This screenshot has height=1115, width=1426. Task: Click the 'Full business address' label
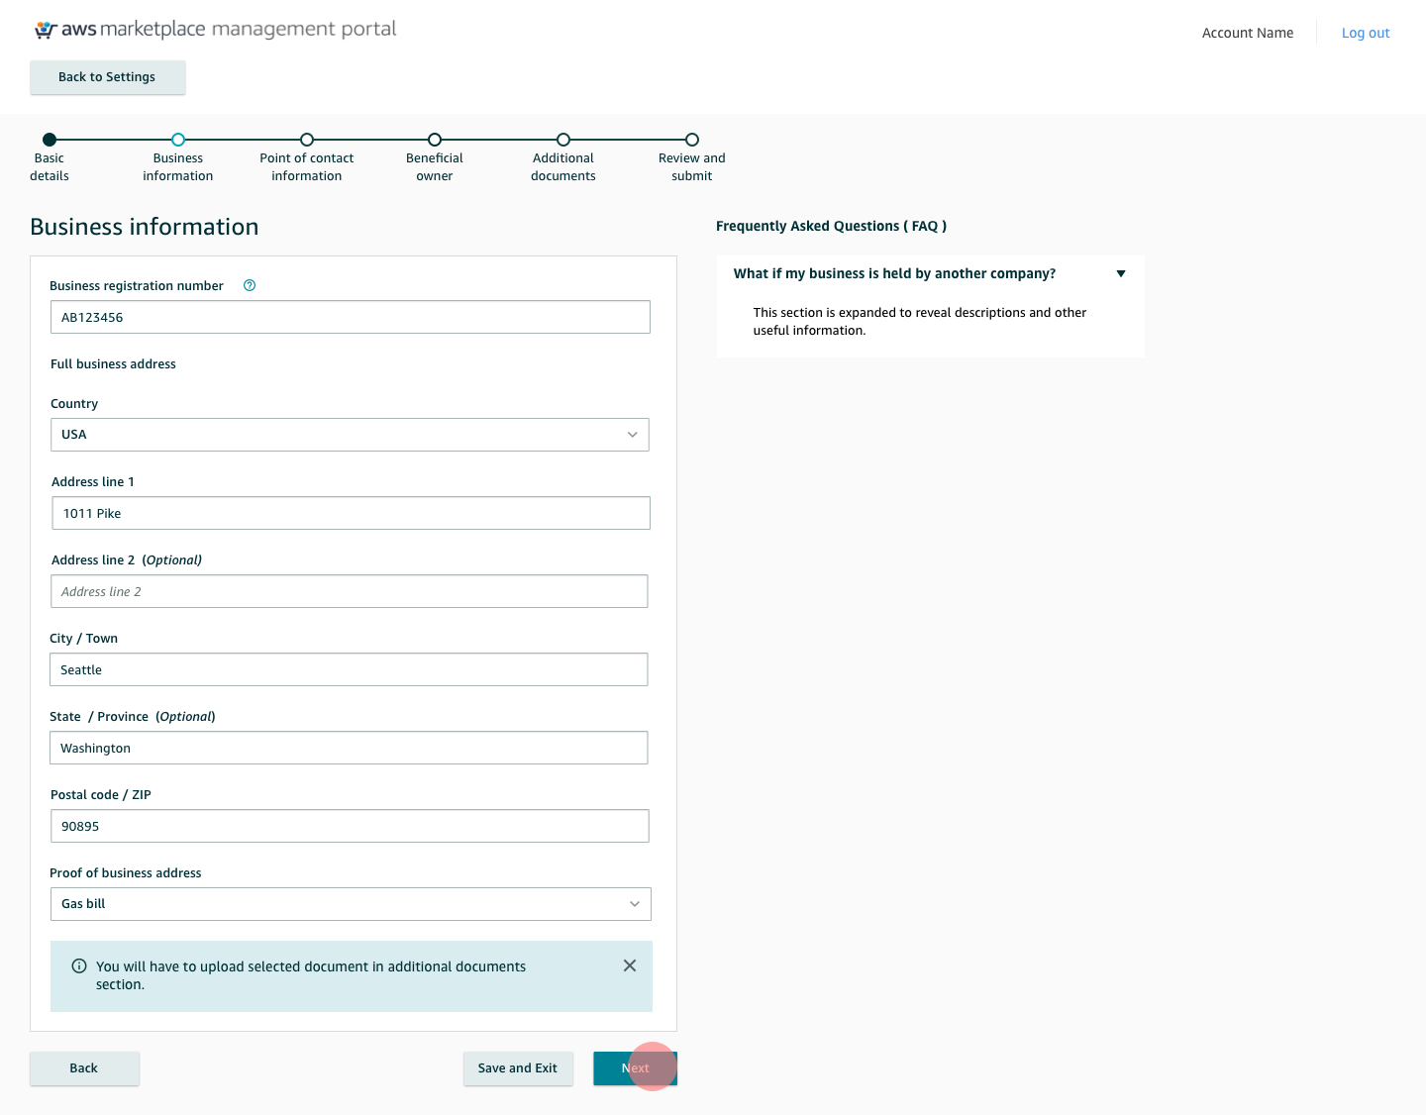pyautogui.click(x=113, y=364)
